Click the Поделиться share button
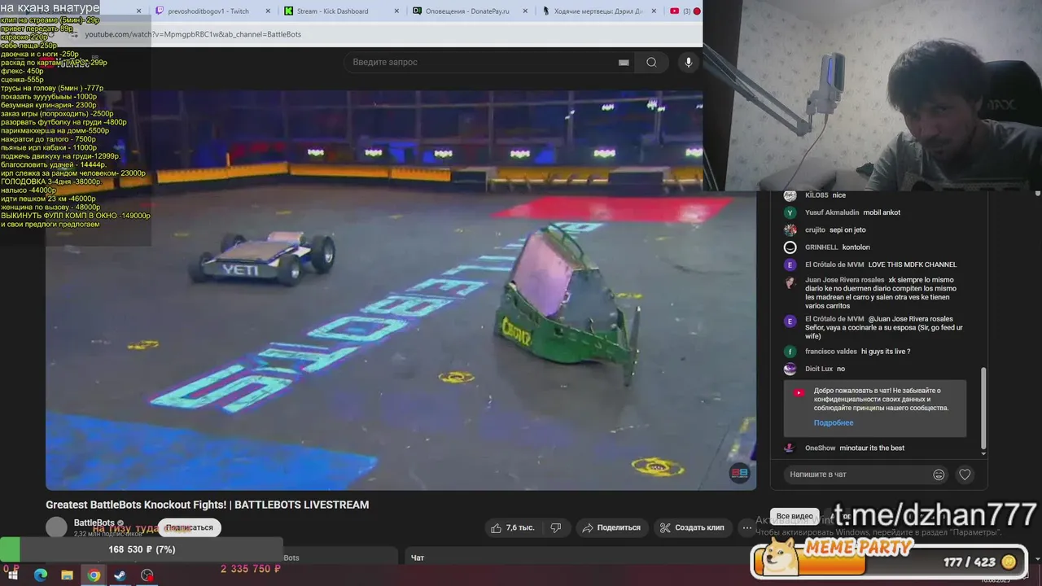Viewport: 1042px width, 586px height. click(x=611, y=528)
